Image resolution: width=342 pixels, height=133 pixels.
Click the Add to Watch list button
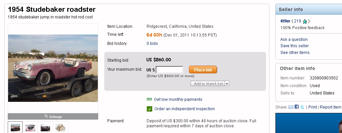pyautogui.click(x=207, y=84)
